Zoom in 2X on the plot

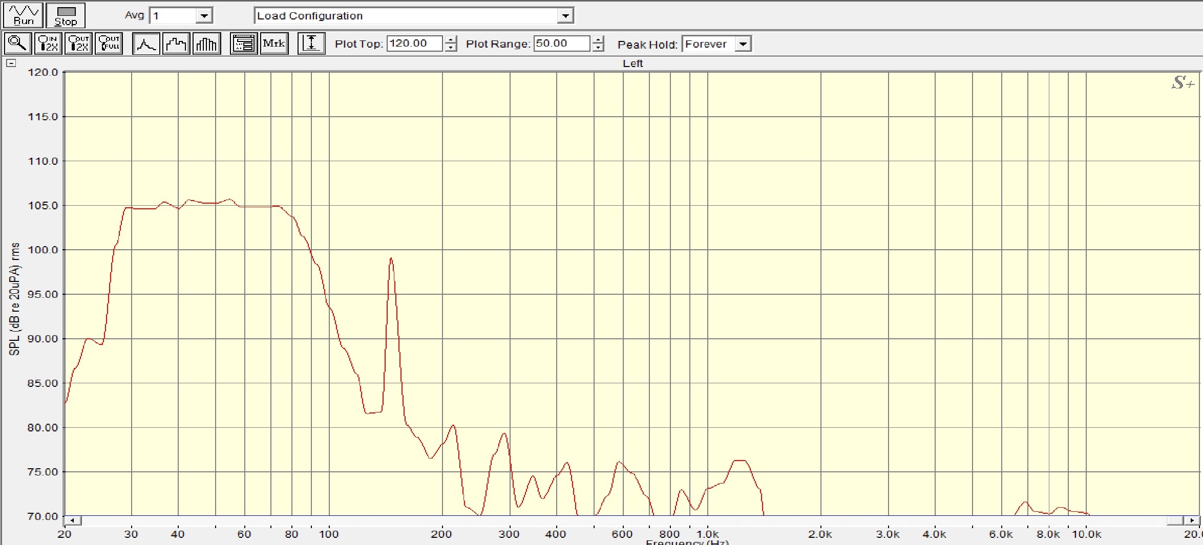click(x=48, y=43)
